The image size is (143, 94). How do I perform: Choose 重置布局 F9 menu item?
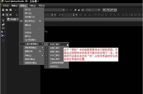31,51
